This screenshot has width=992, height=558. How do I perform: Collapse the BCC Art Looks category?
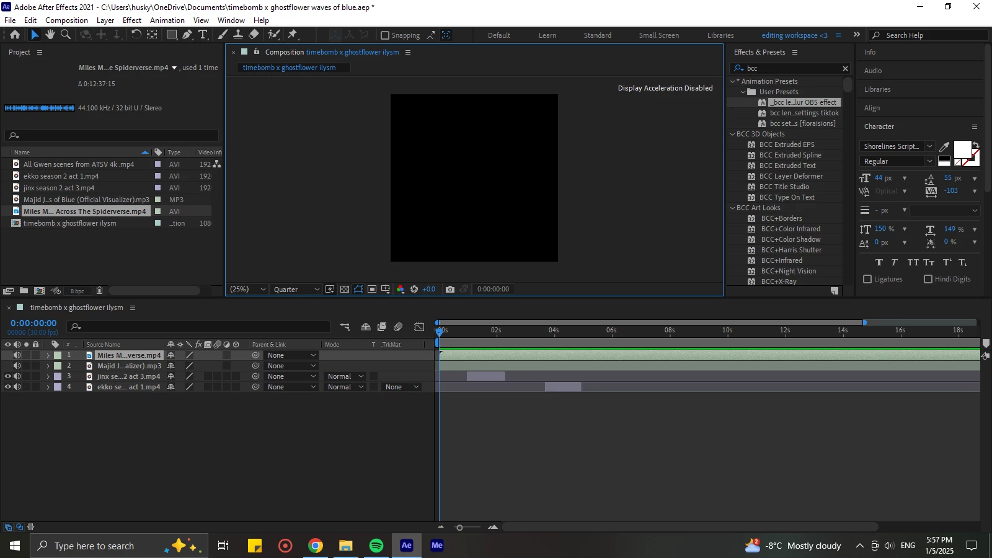point(732,208)
